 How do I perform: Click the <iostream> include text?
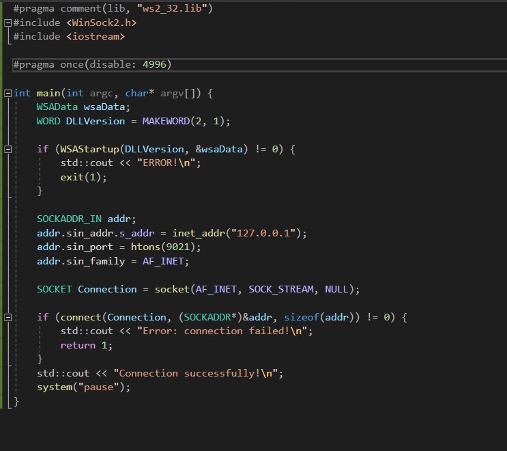(x=96, y=37)
